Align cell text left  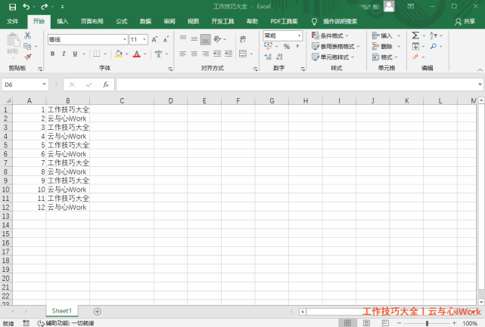pyautogui.click(x=183, y=54)
